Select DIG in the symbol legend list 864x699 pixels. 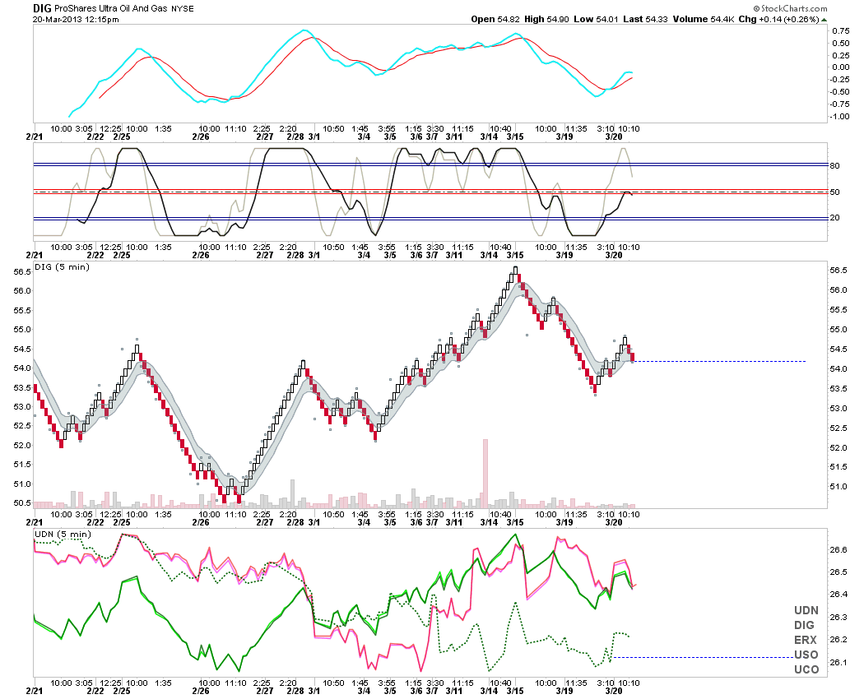click(804, 625)
